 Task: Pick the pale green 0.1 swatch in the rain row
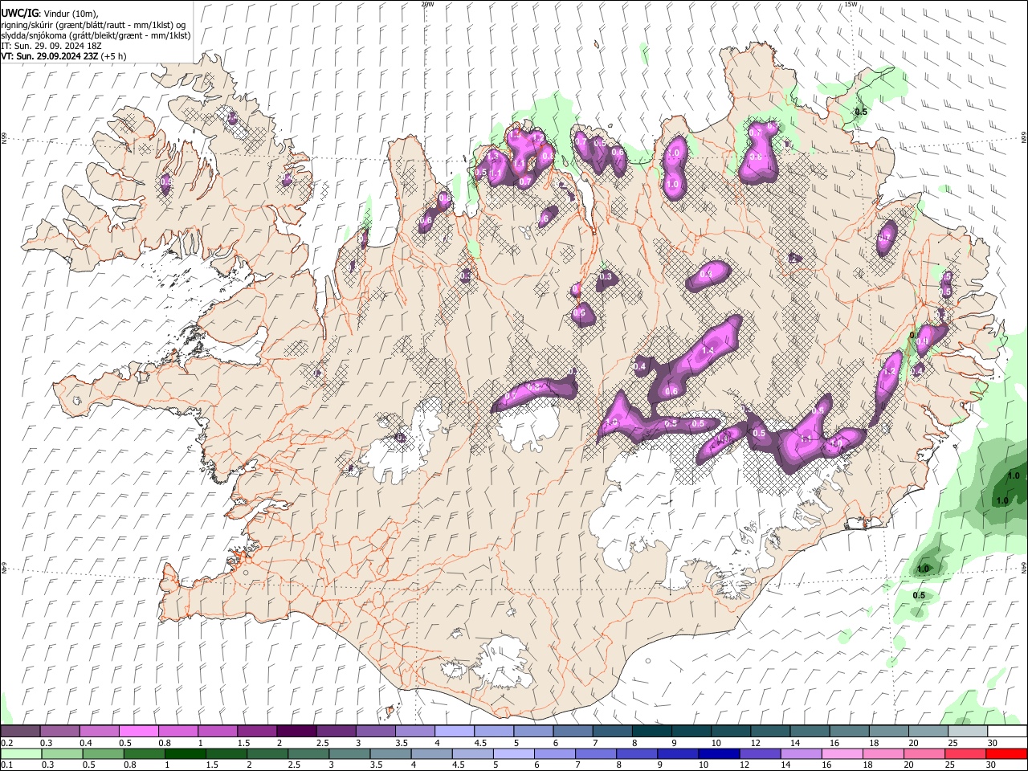[x=21, y=753]
